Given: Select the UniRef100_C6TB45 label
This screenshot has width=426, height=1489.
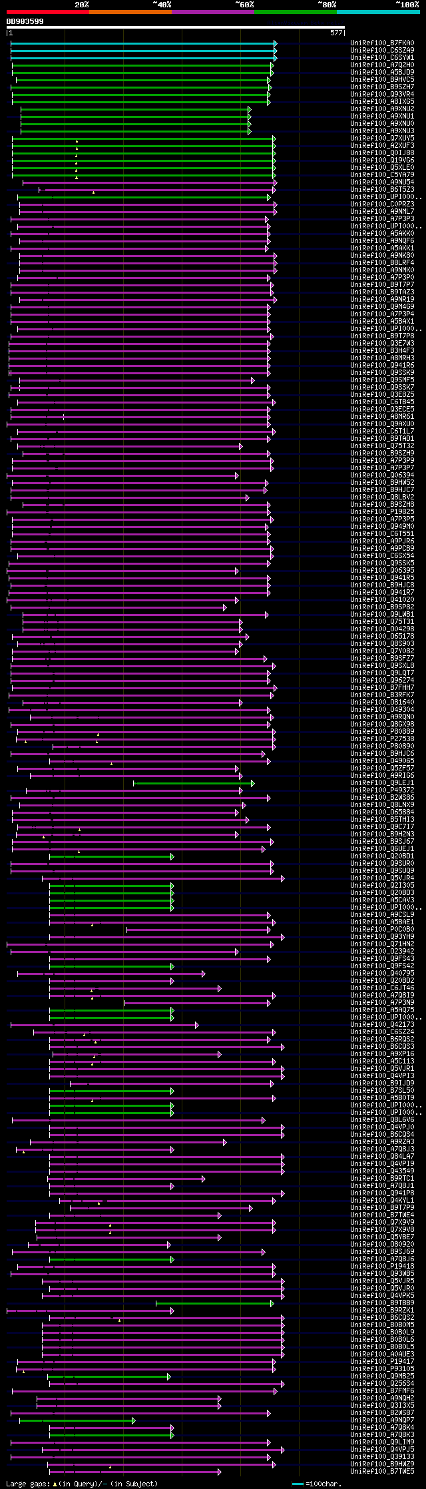Looking at the screenshot, I should [382, 402].
